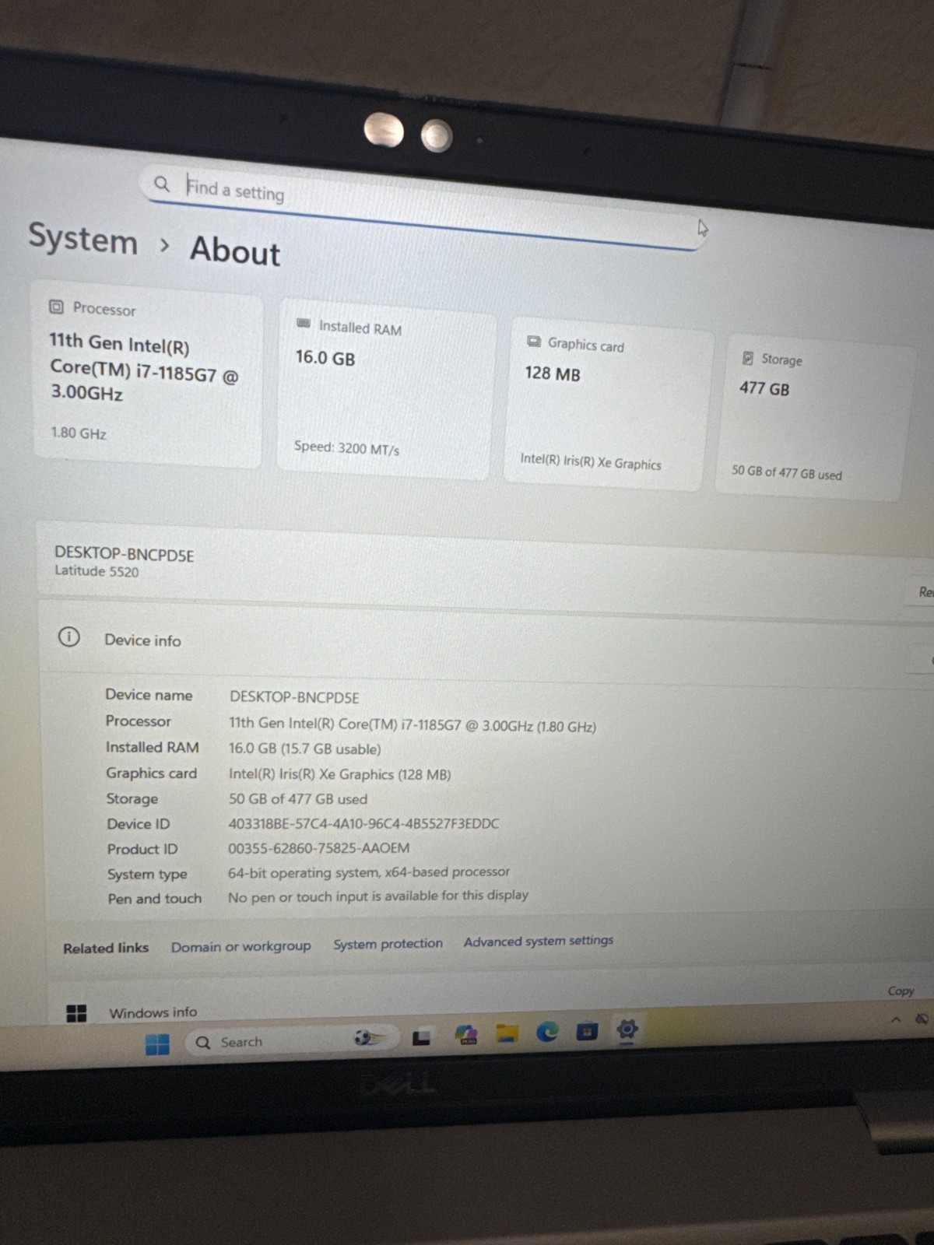Click the Settings gear on the taskbar
The height and width of the screenshot is (1245, 934).
pyautogui.click(x=627, y=1029)
